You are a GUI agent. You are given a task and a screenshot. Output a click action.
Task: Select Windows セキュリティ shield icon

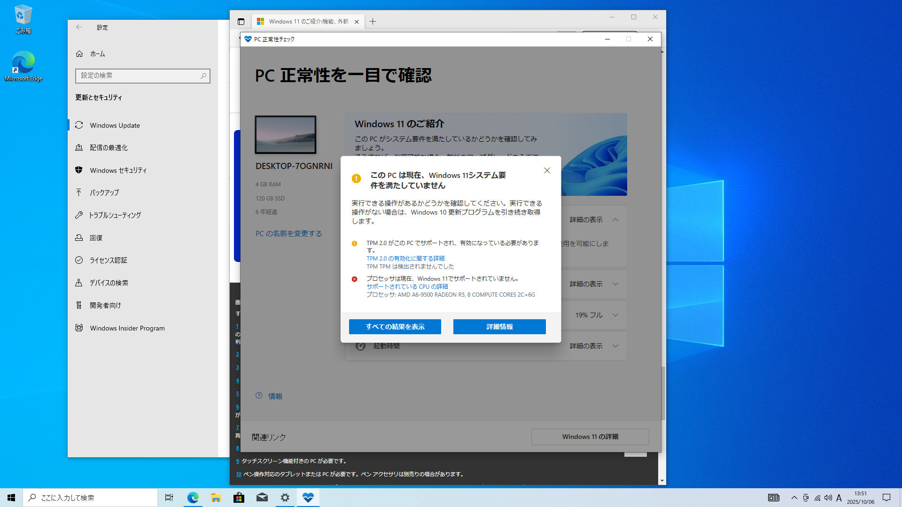click(79, 170)
